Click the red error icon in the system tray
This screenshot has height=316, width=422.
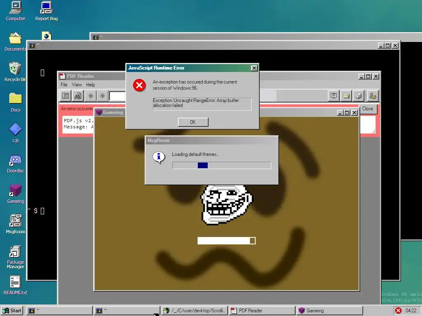[399, 311]
